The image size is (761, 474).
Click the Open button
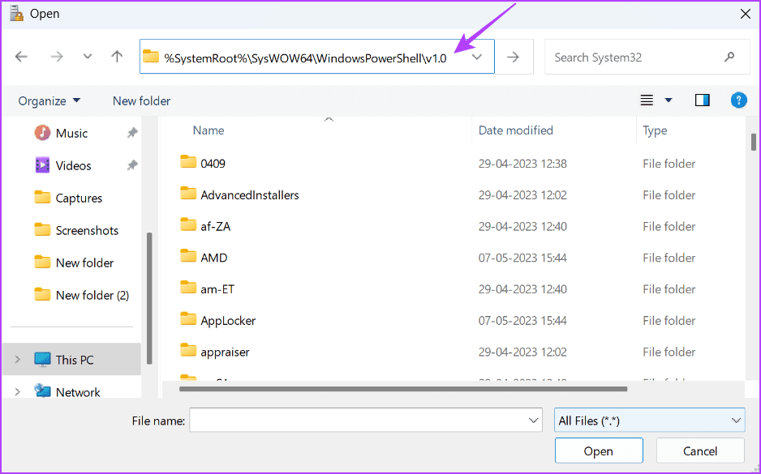[599, 451]
